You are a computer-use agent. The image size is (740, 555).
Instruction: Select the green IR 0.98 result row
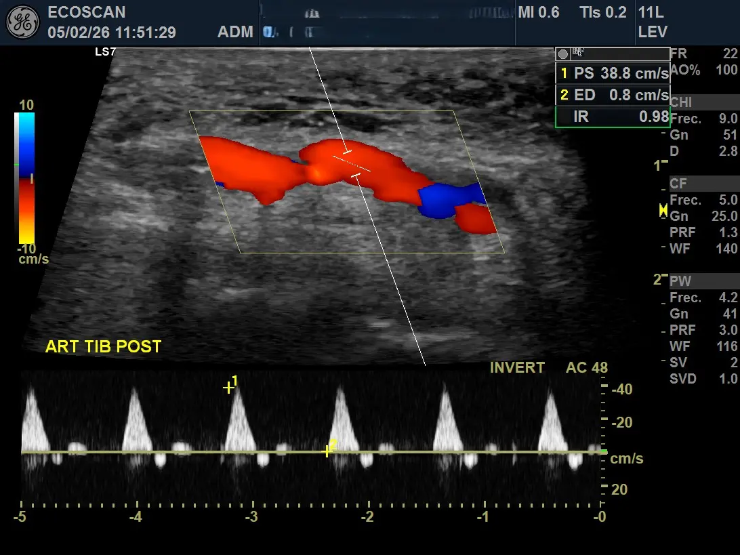tap(613, 117)
